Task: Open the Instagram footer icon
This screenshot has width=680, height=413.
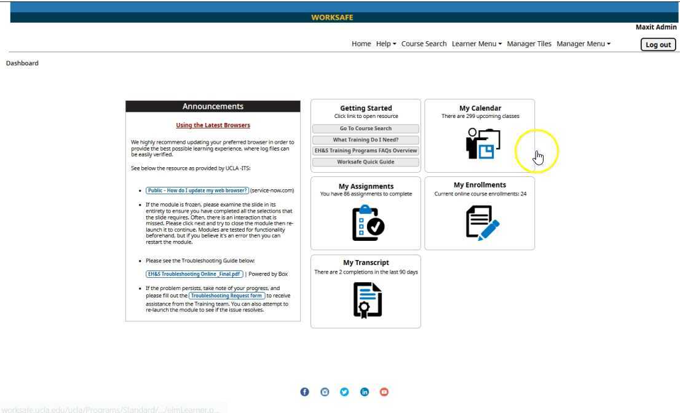Action: (x=325, y=391)
